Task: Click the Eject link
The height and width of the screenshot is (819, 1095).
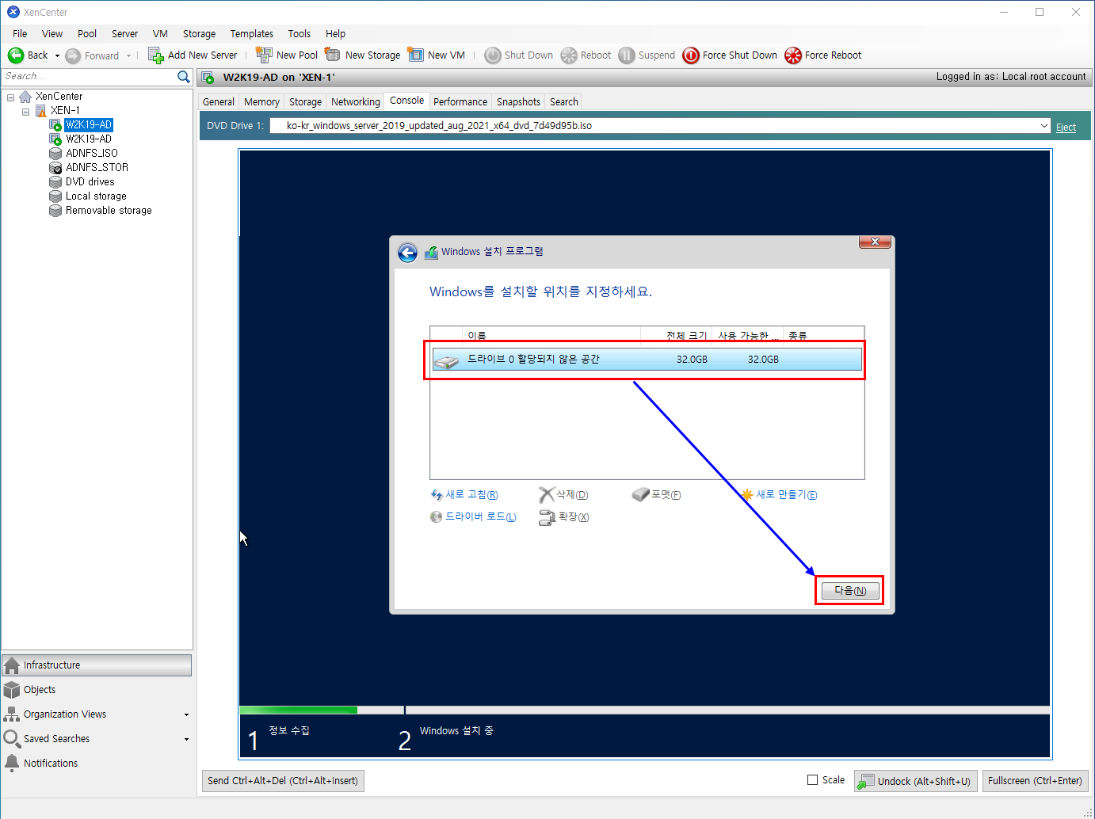Action: tap(1066, 128)
